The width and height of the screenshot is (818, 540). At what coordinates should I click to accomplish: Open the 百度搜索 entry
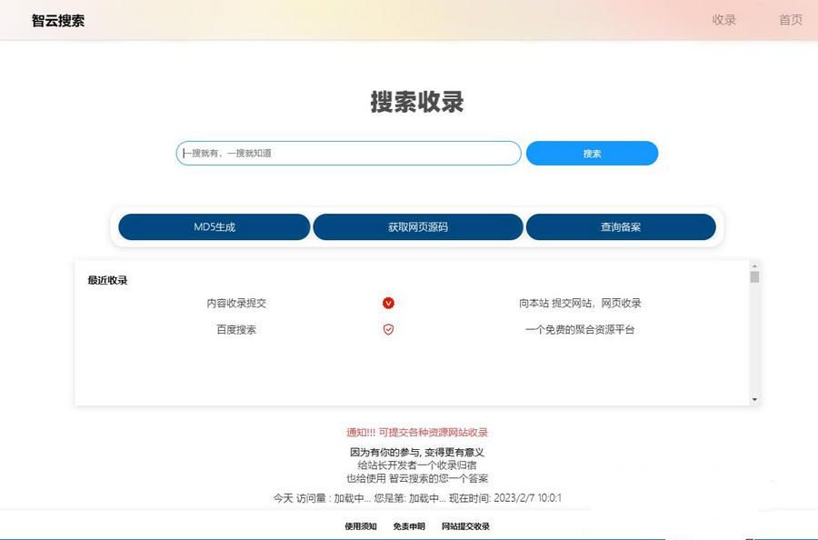point(234,330)
